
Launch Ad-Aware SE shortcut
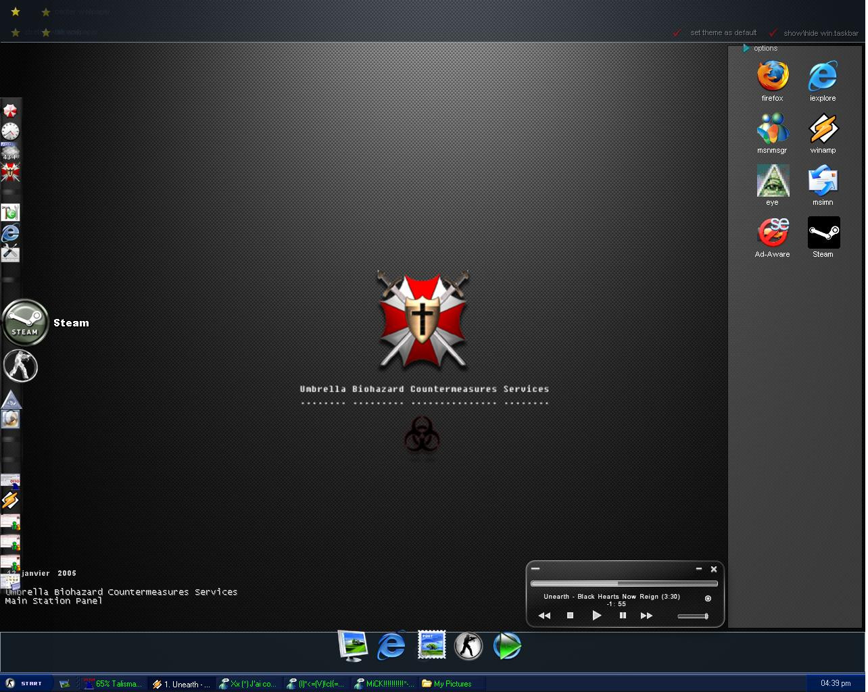(x=773, y=232)
